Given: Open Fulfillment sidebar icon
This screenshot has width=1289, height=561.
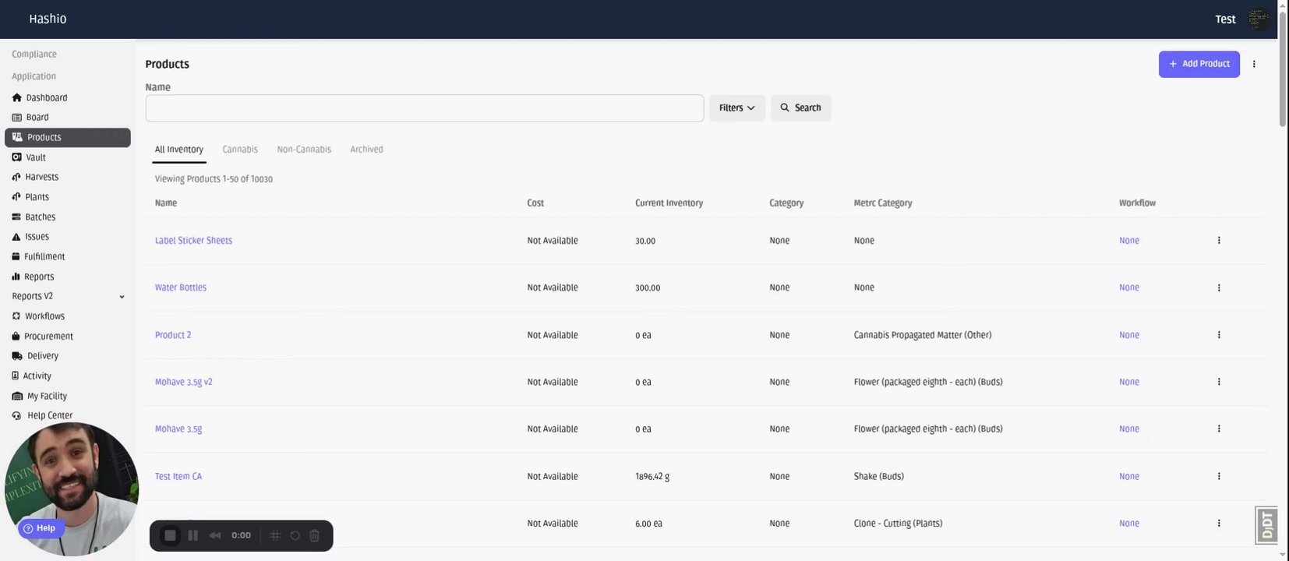Looking at the screenshot, I should 16,256.
